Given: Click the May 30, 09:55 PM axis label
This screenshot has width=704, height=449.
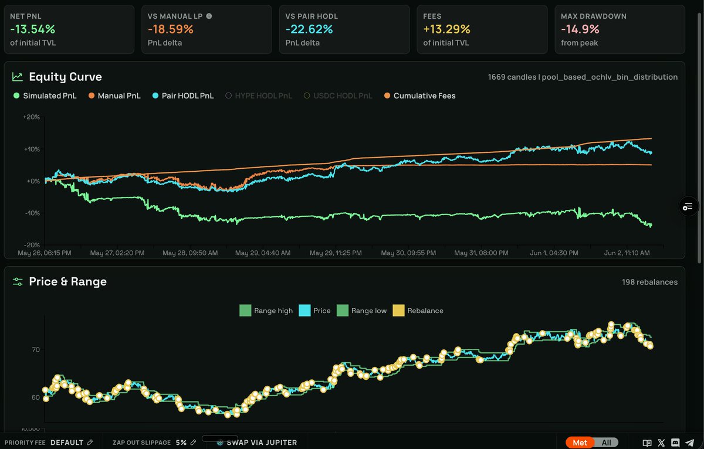Looking at the screenshot, I should [x=408, y=253].
